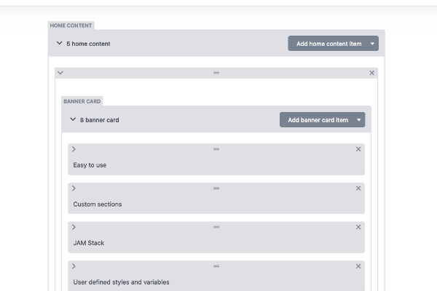Remove the 'Easy to use' banner card
The image size is (437, 291).
[358, 149]
